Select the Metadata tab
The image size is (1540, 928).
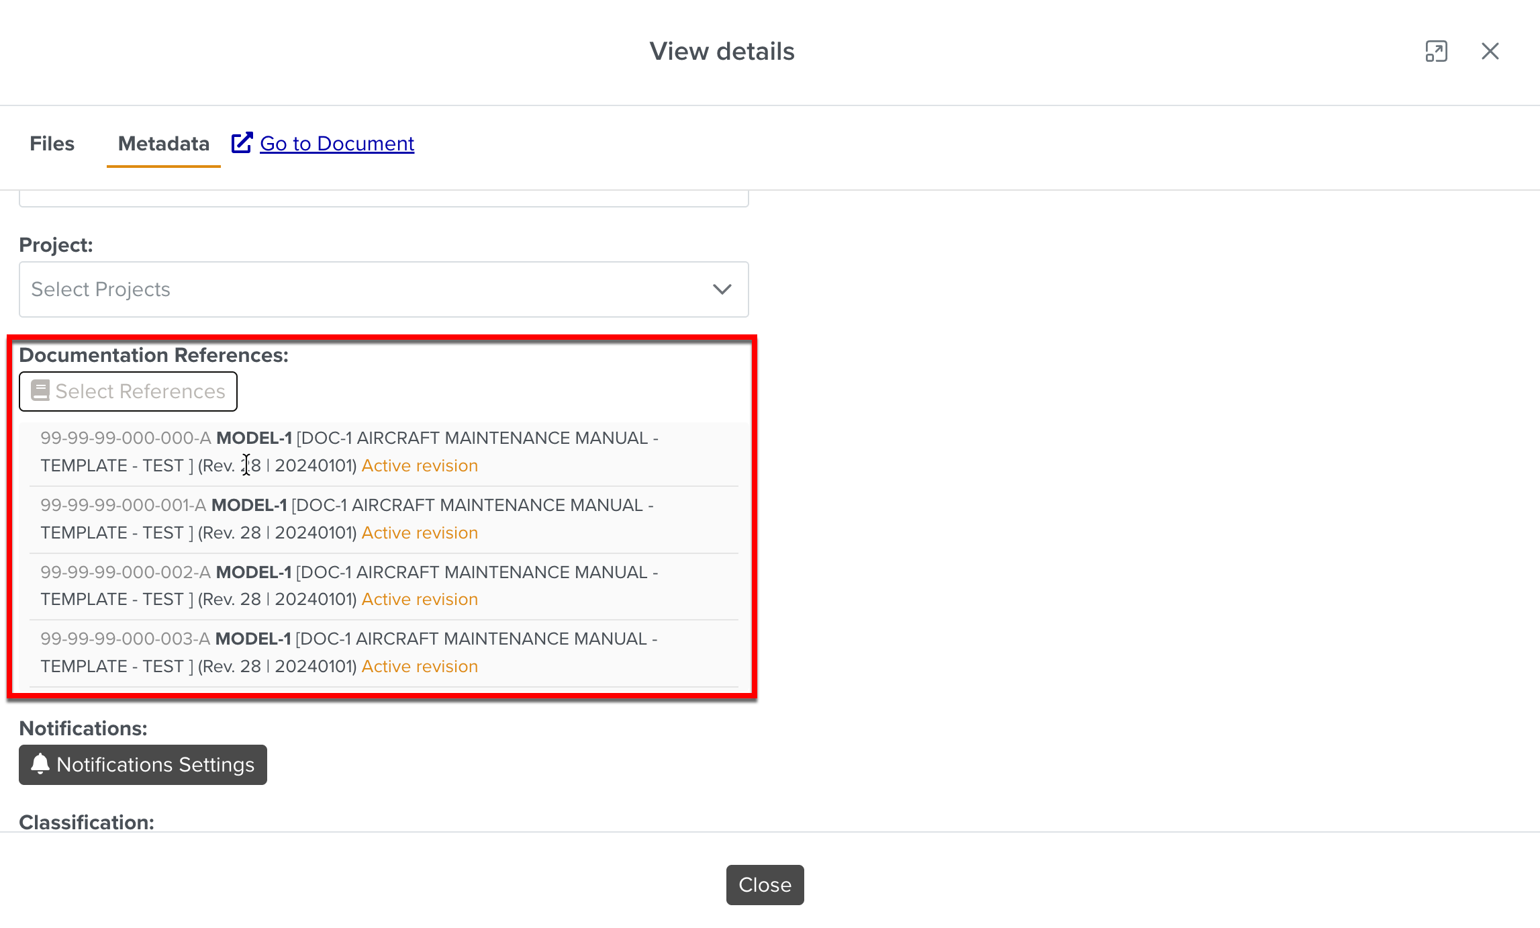pos(164,144)
